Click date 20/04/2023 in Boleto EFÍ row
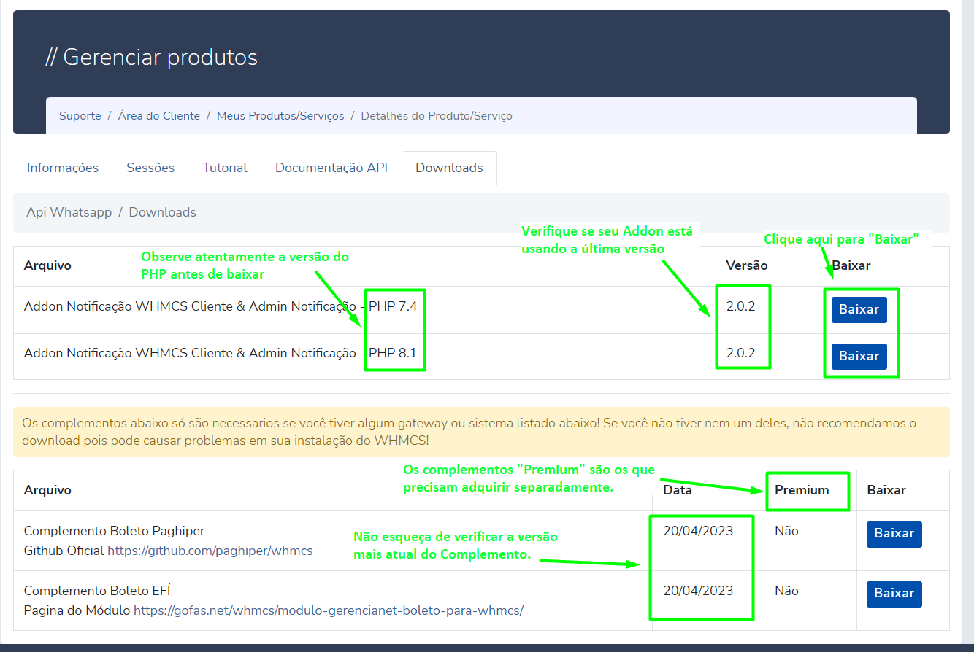 (698, 591)
